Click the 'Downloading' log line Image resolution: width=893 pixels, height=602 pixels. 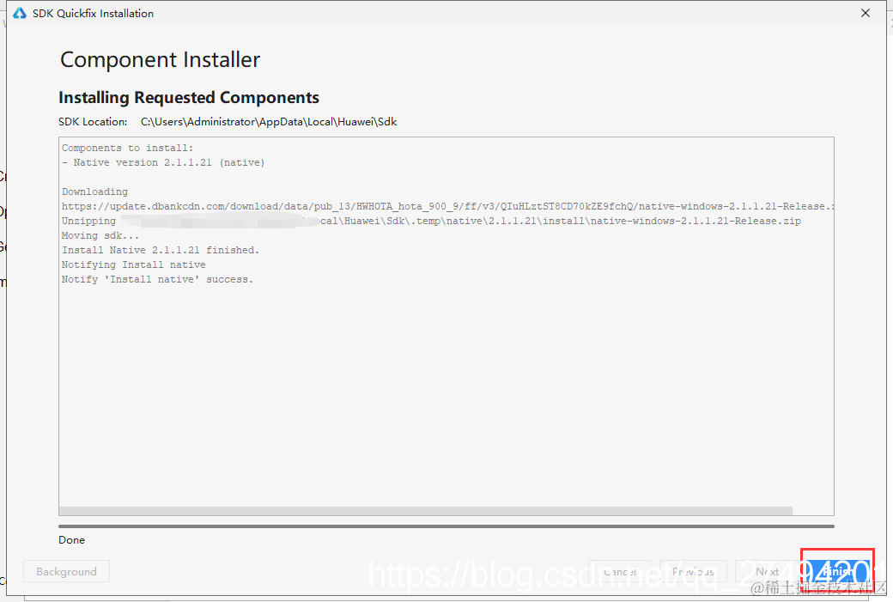[95, 192]
